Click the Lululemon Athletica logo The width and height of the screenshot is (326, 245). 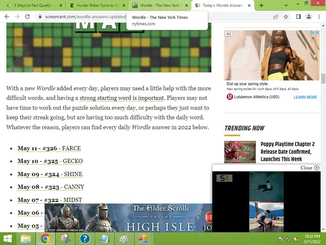pos(230,97)
